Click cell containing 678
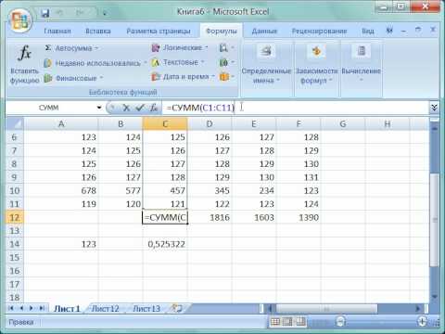445x334 pixels. [x=61, y=190]
